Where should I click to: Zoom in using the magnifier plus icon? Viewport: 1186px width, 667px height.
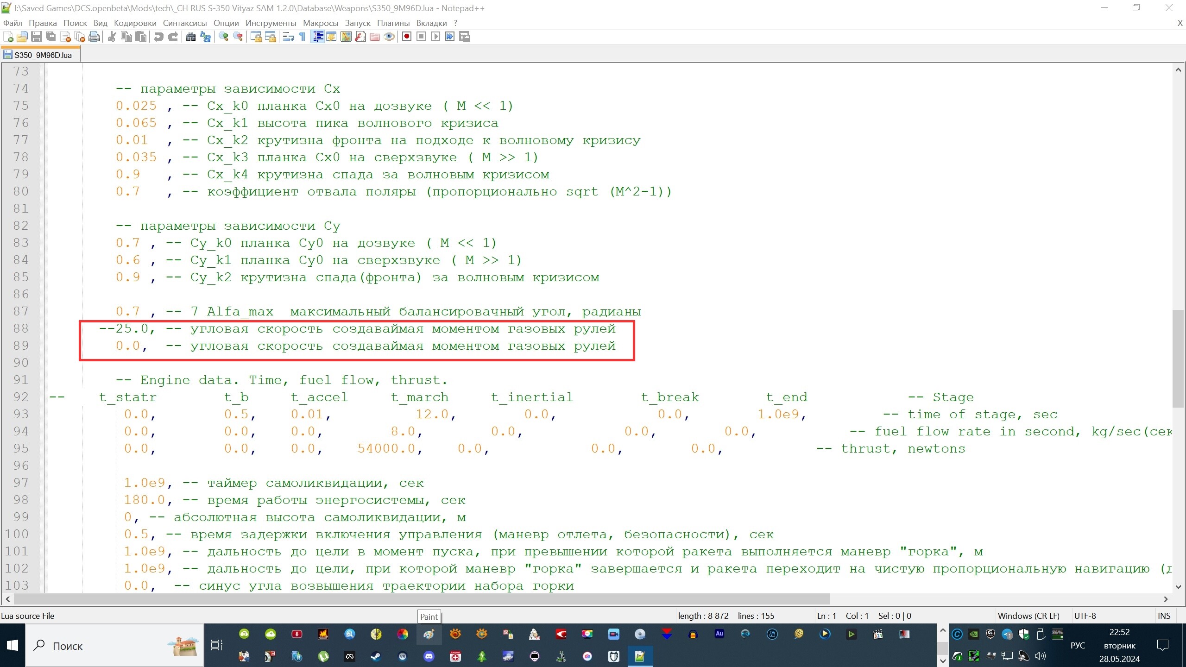pos(223,37)
